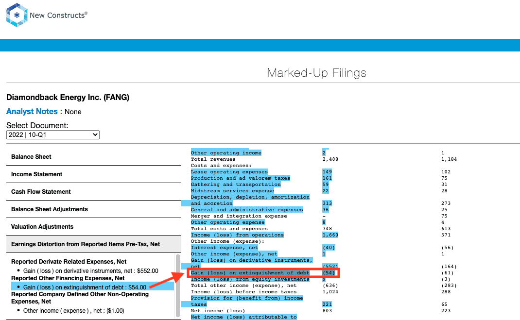Click General and administrative expenses line
Screen dimensions: 520x320
pos(247,210)
